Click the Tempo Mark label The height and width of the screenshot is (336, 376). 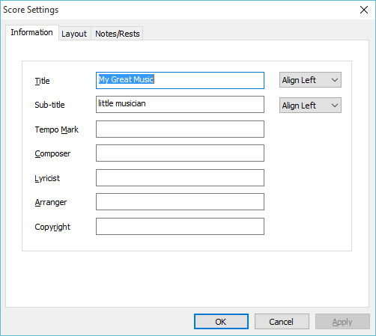pyautogui.click(x=57, y=129)
